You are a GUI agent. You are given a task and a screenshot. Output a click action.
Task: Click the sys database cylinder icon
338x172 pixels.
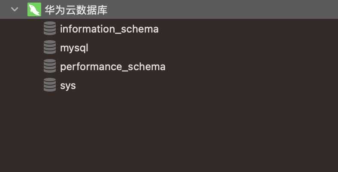[x=50, y=85]
